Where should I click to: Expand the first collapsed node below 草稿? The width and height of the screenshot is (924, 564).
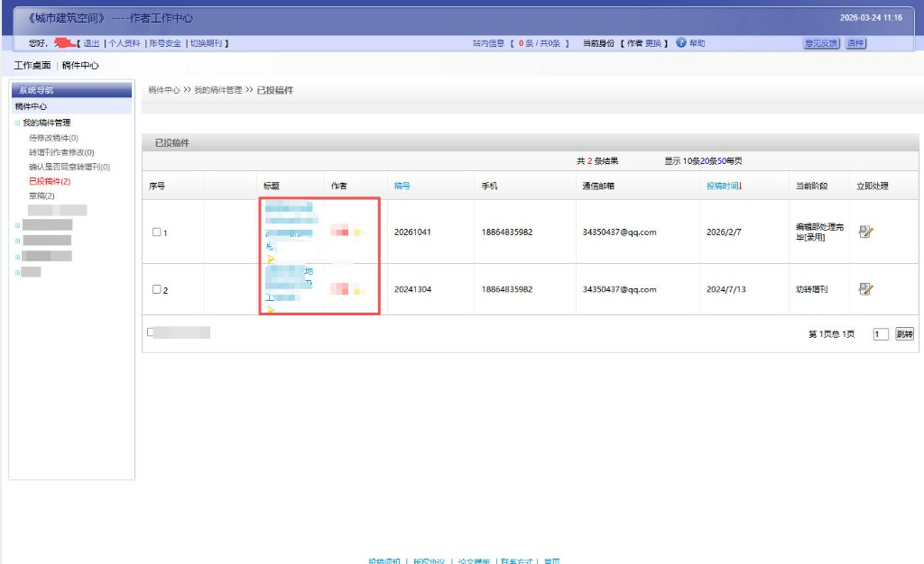pos(17,225)
